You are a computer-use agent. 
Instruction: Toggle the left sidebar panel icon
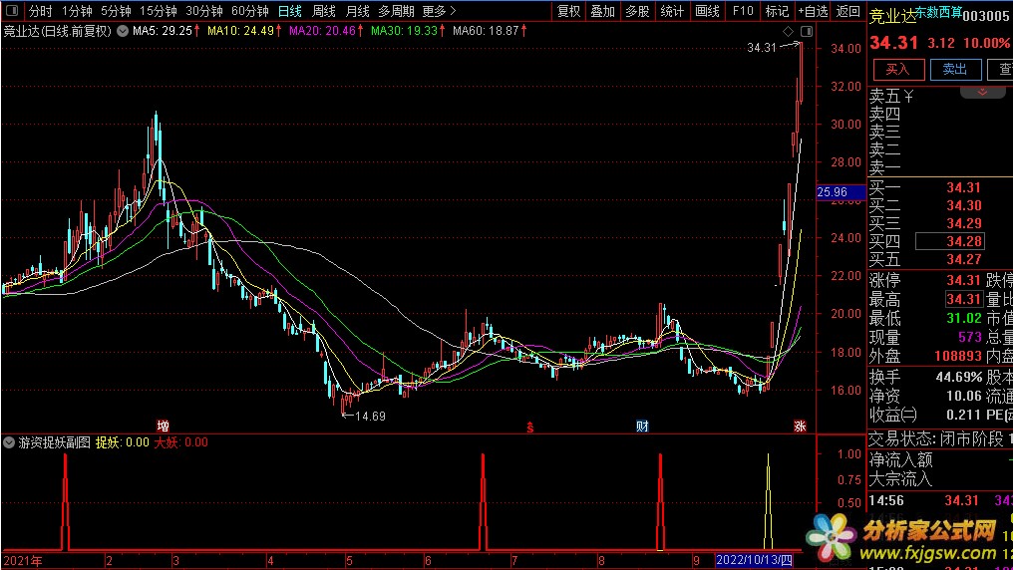12,10
